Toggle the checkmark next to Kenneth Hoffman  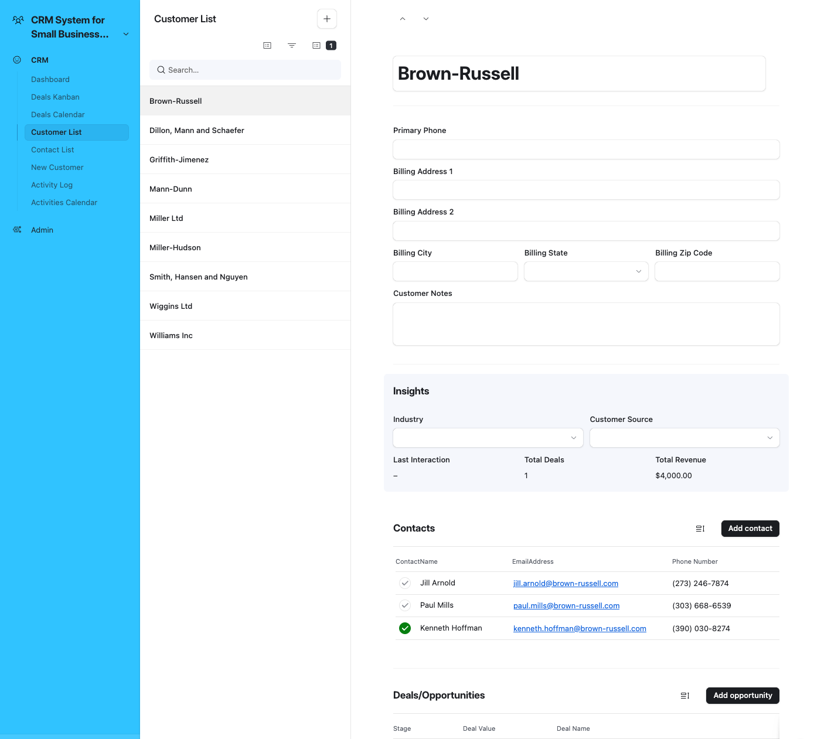click(405, 628)
